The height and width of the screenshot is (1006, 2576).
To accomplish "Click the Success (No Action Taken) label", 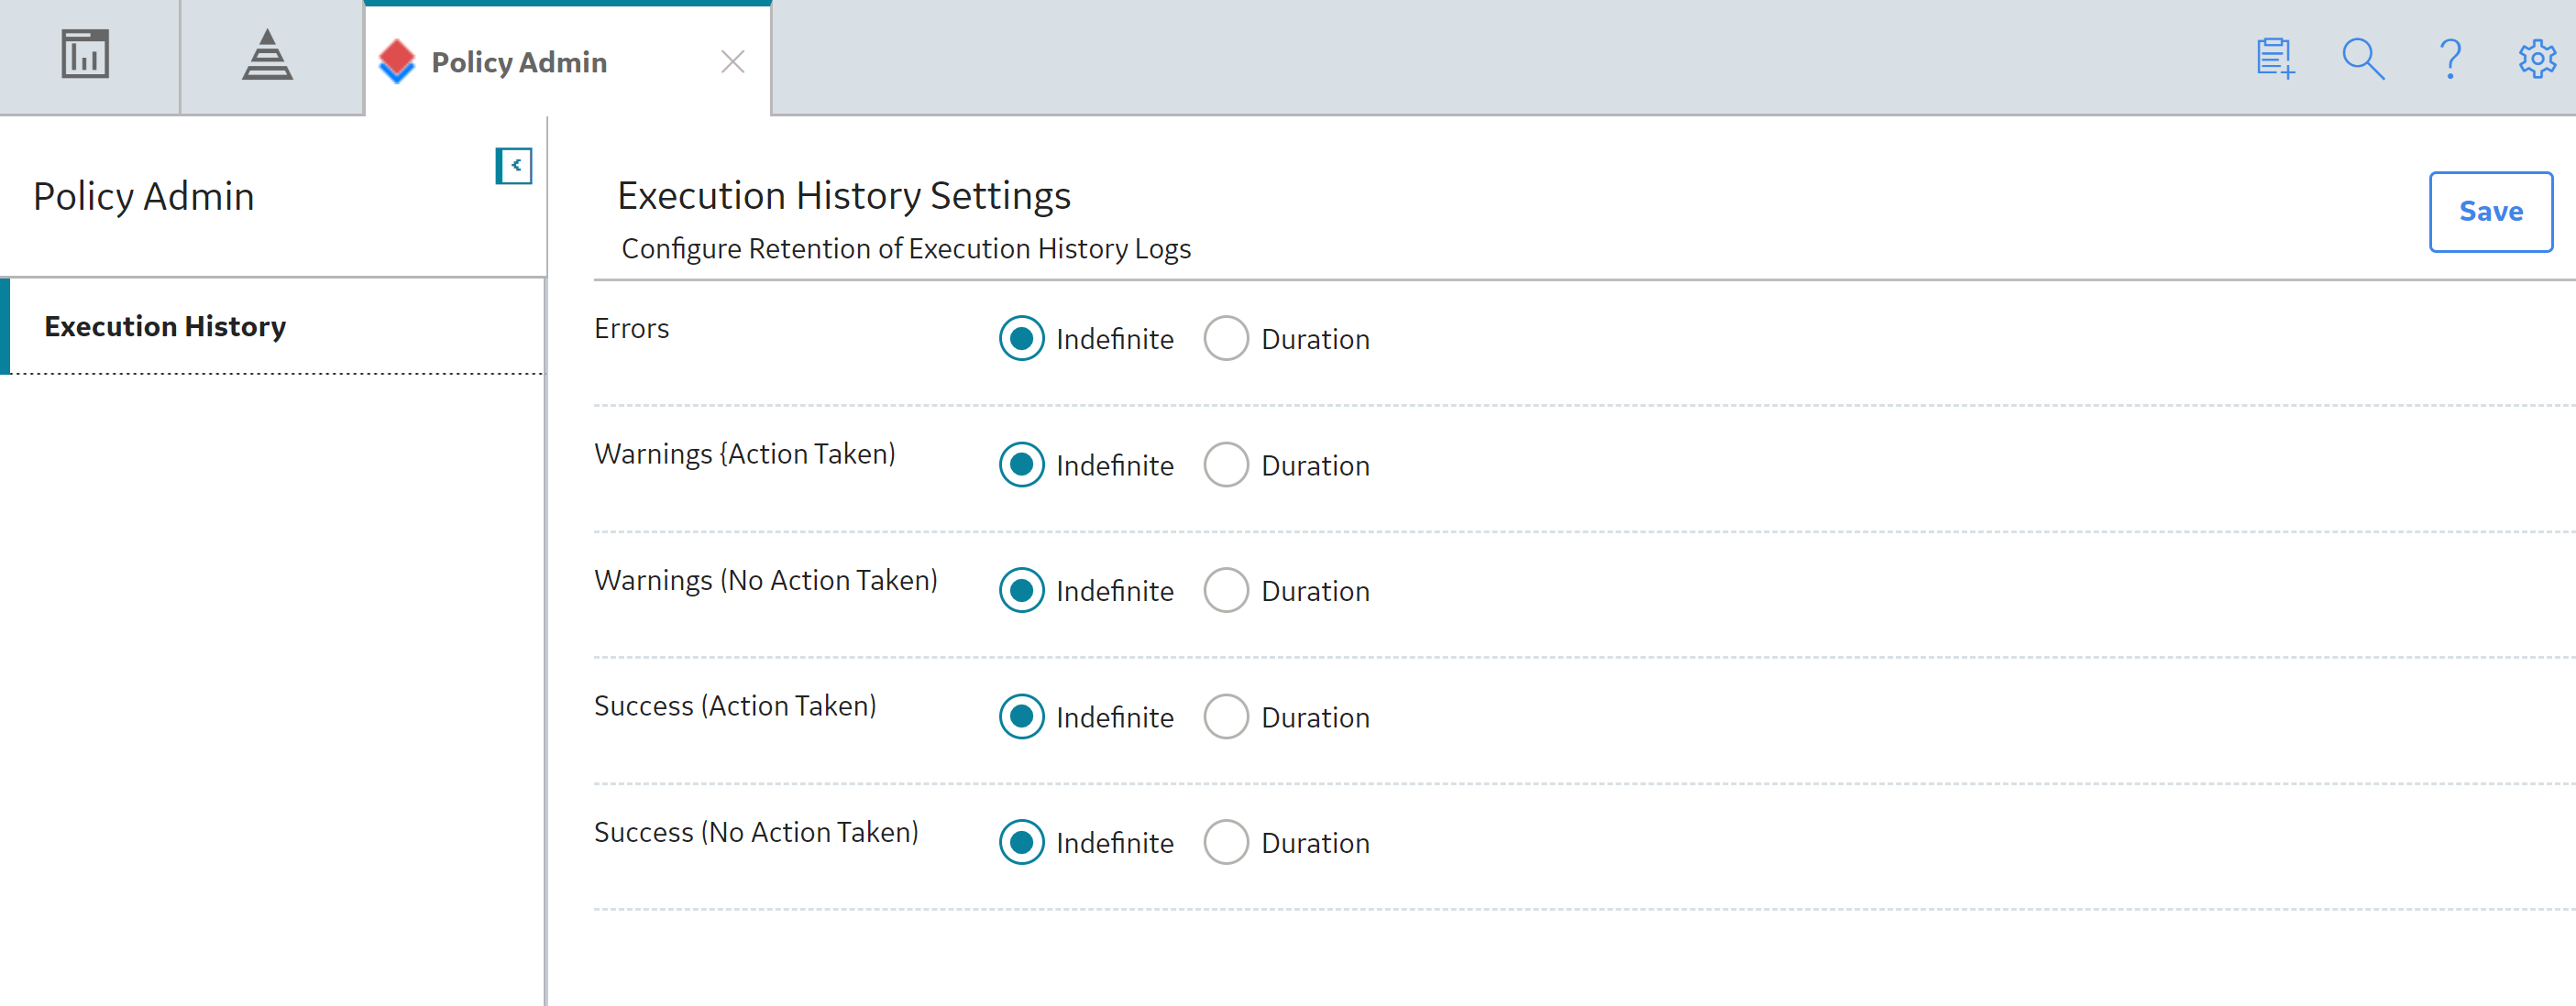I will 756,832.
